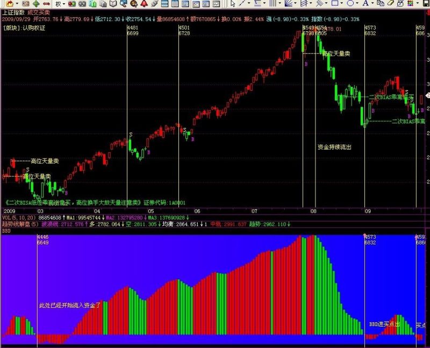The width and height of the screenshot is (430, 348).
Task: Select the fan lines drawing tool
Action: [x=288, y=3]
